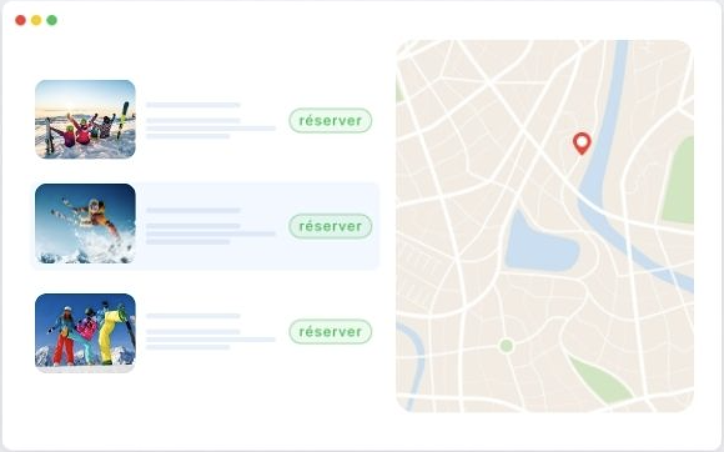Click réserver for the first listing

(x=330, y=120)
